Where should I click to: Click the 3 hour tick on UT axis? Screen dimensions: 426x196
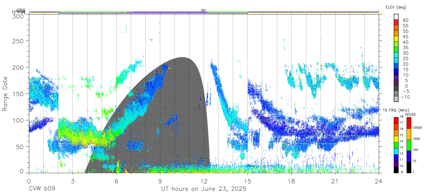pyautogui.click(x=73, y=181)
